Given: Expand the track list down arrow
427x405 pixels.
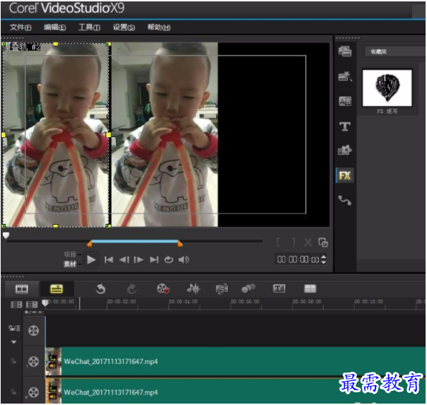Looking at the screenshot, I should pyautogui.click(x=13, y=342).
